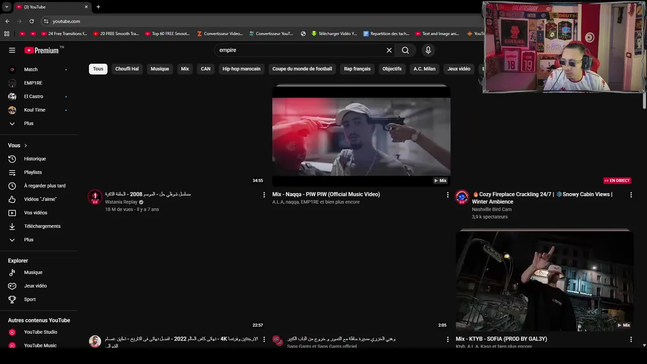
Task: Select the 'Musique' filter chip
Action: tap(160, 69)
